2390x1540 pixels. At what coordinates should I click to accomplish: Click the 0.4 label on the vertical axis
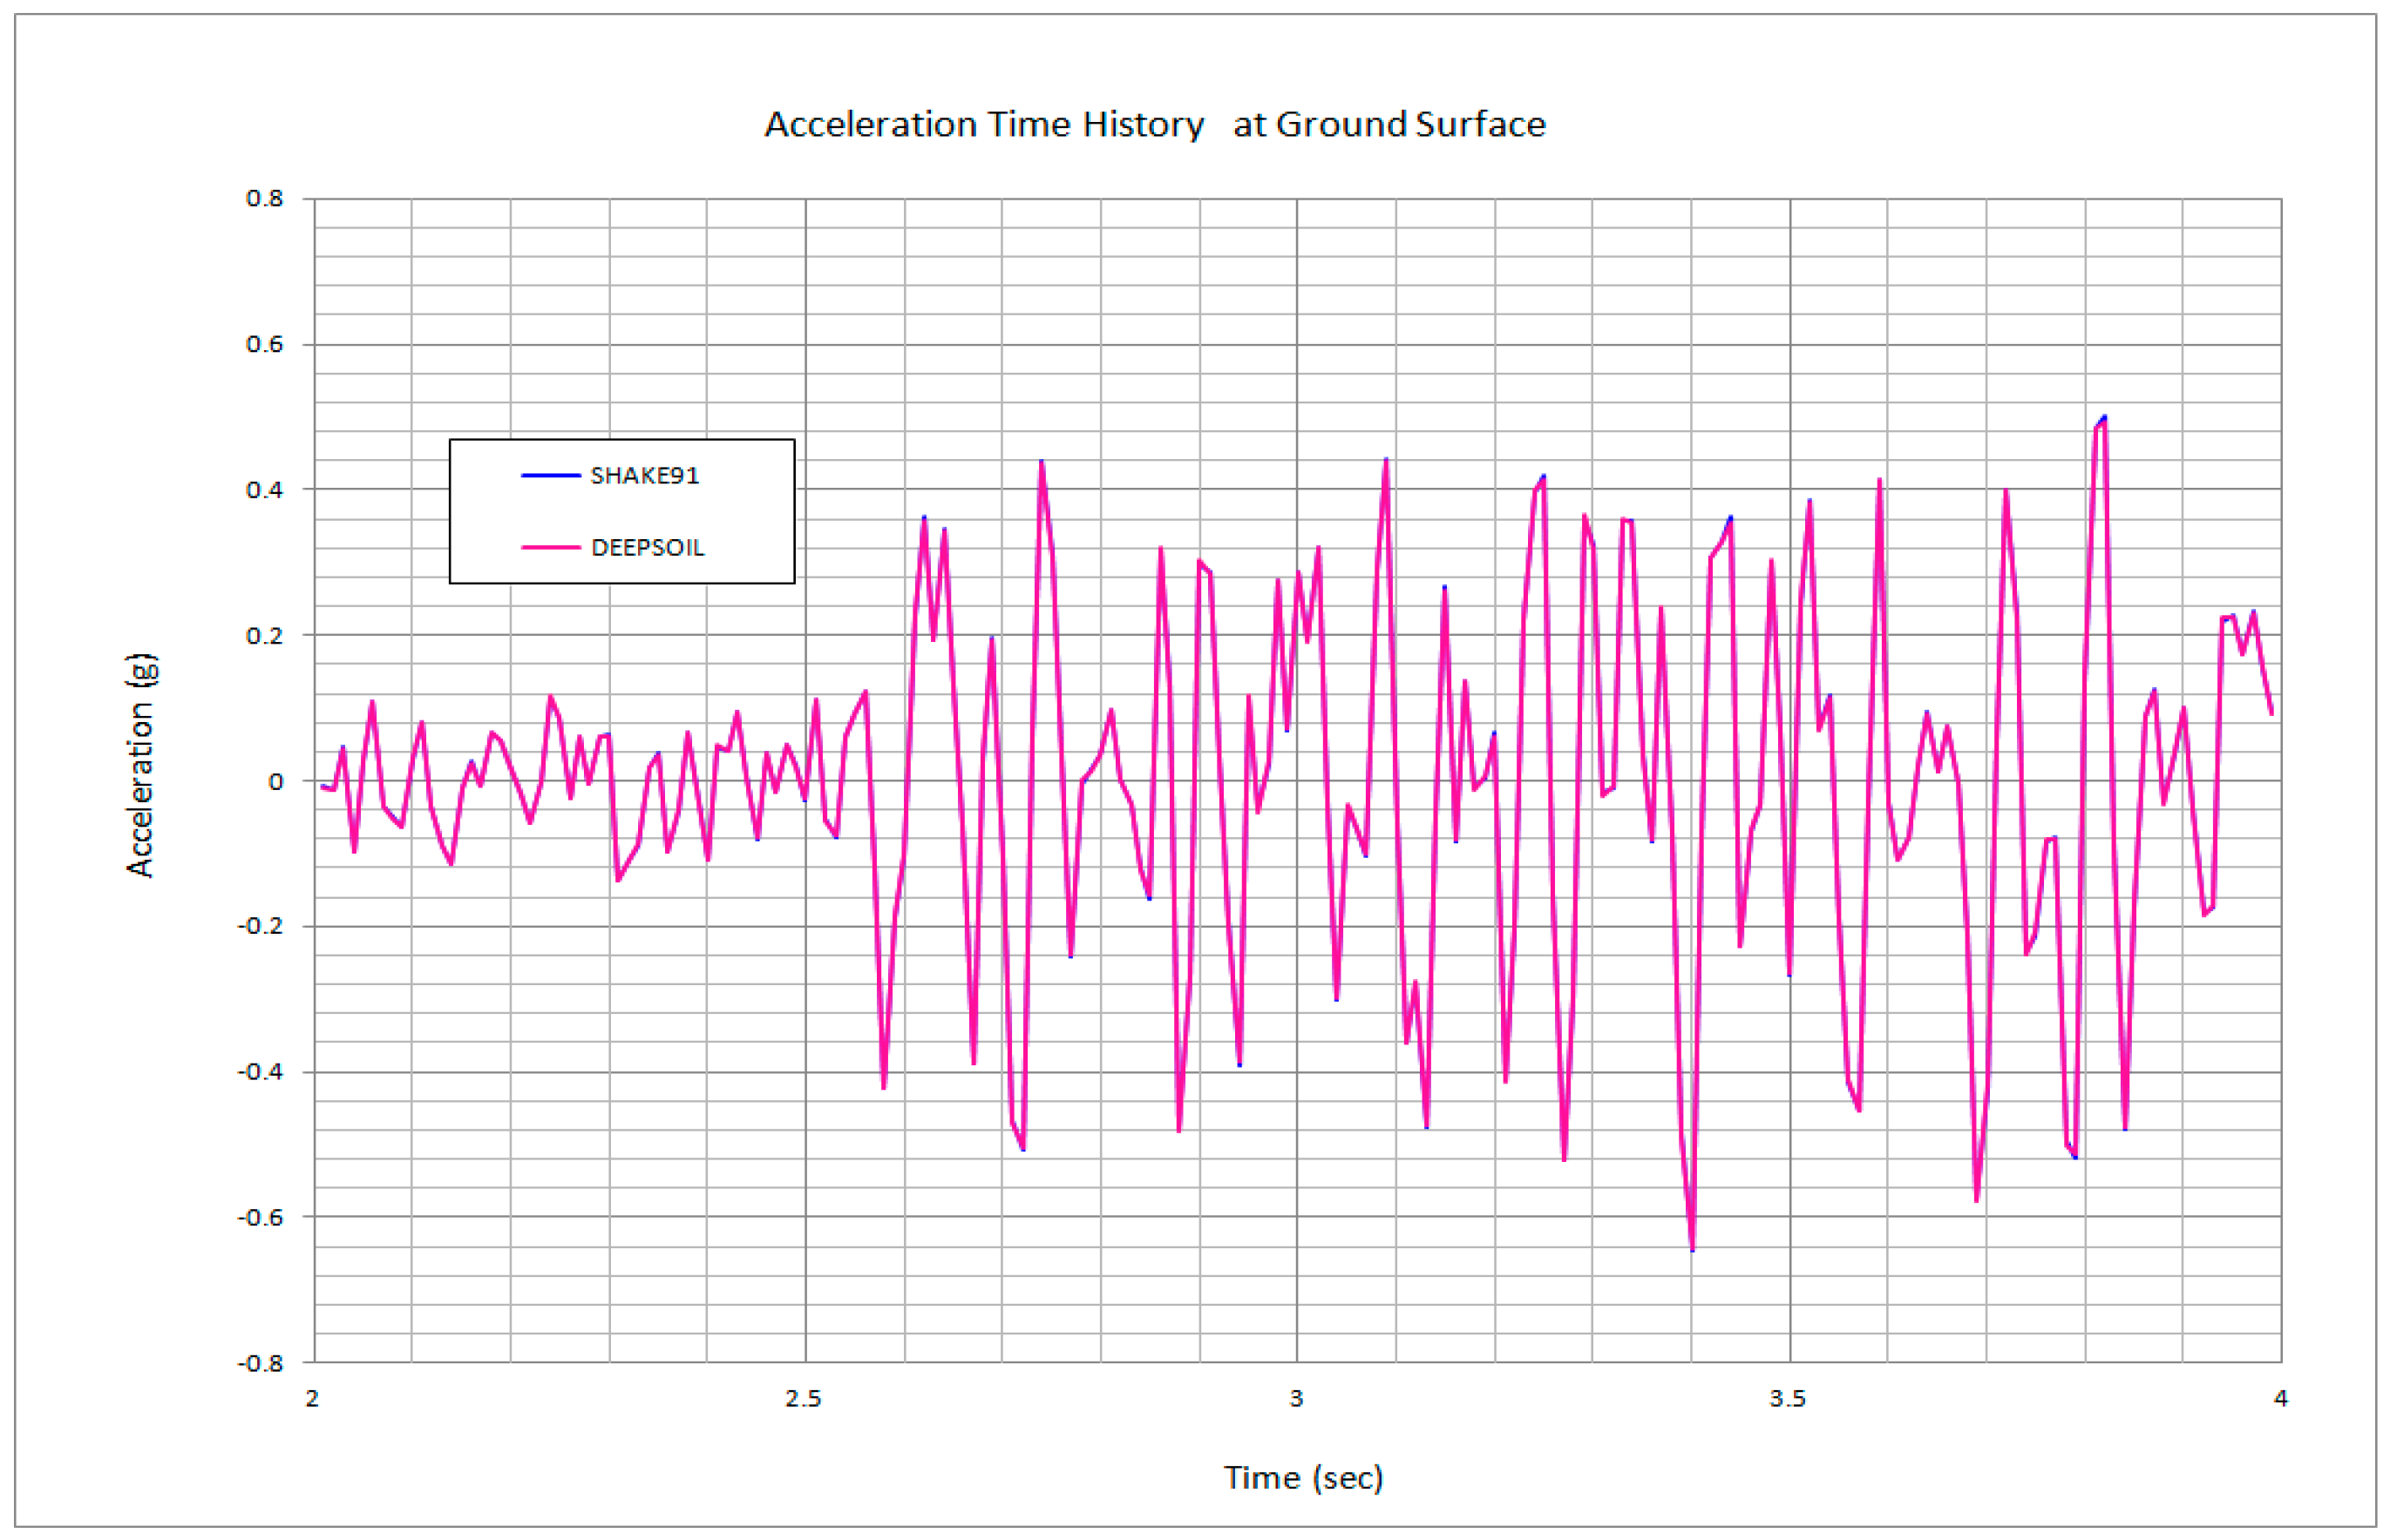[x=264, y=490]
